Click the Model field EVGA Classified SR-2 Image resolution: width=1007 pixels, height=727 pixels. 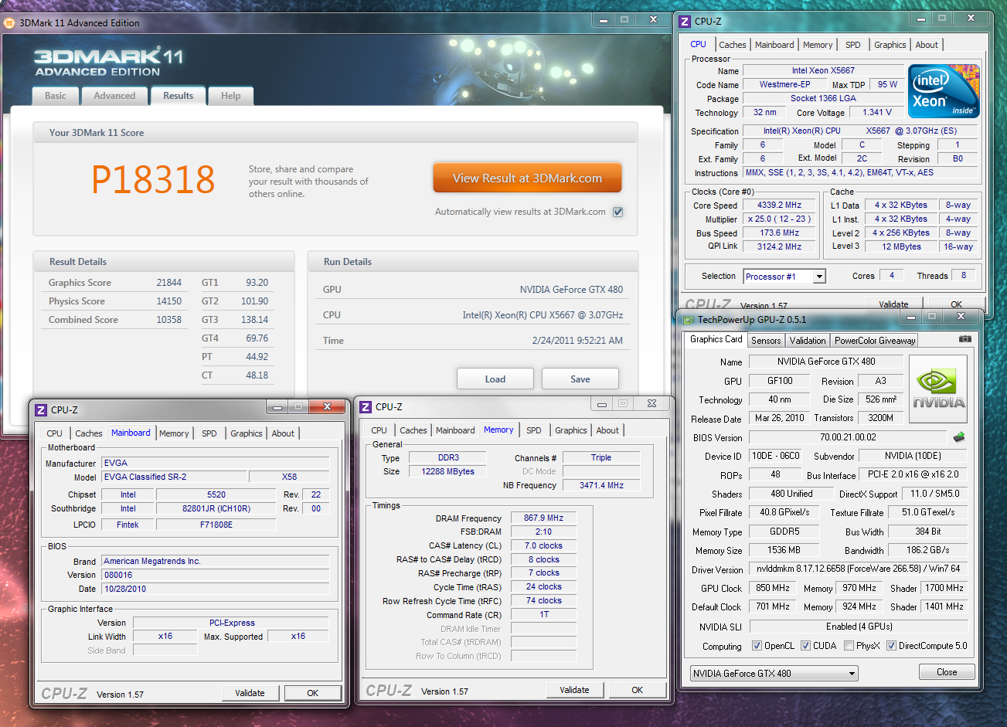click(x=174, y=477)
